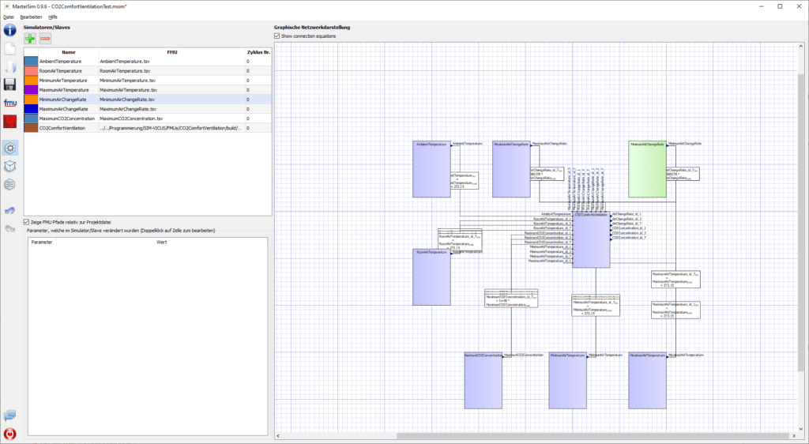This screenshot has width=809, height=444.
Task: Click the fmu analysis icon
Action: point(9,103)
